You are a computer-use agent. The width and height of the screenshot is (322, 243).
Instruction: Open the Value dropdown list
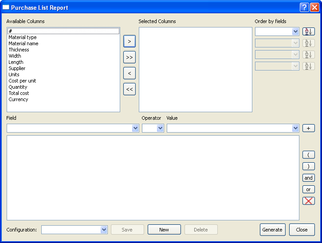tap(295, 128)
